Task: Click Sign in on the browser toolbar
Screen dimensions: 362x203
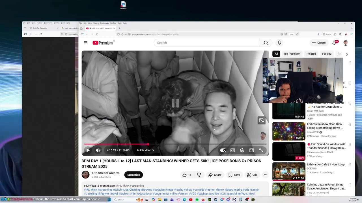Action: point(327,34)
